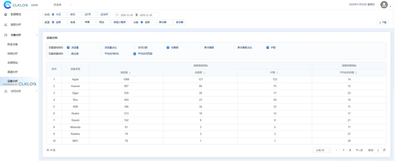Click the end date field
The image size is (395, 162).
146,15
